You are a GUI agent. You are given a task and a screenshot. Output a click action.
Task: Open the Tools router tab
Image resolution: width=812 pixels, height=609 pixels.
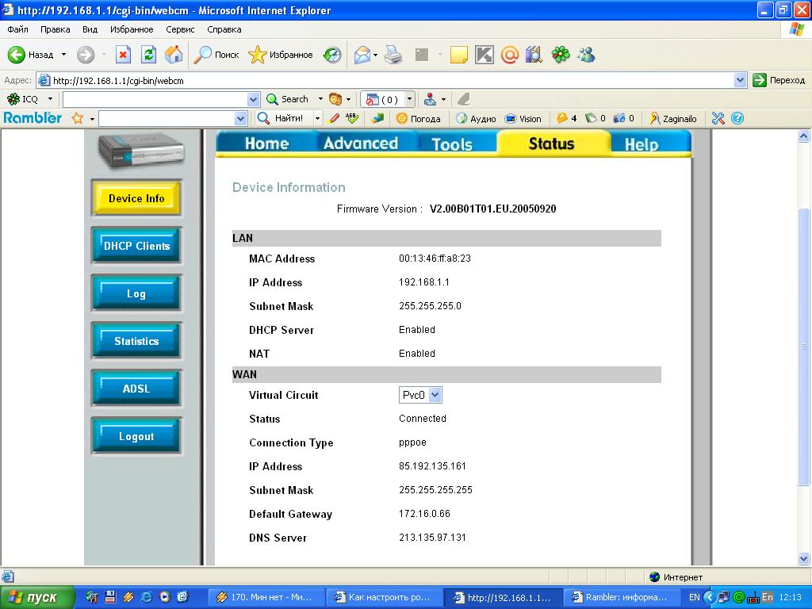452,144
